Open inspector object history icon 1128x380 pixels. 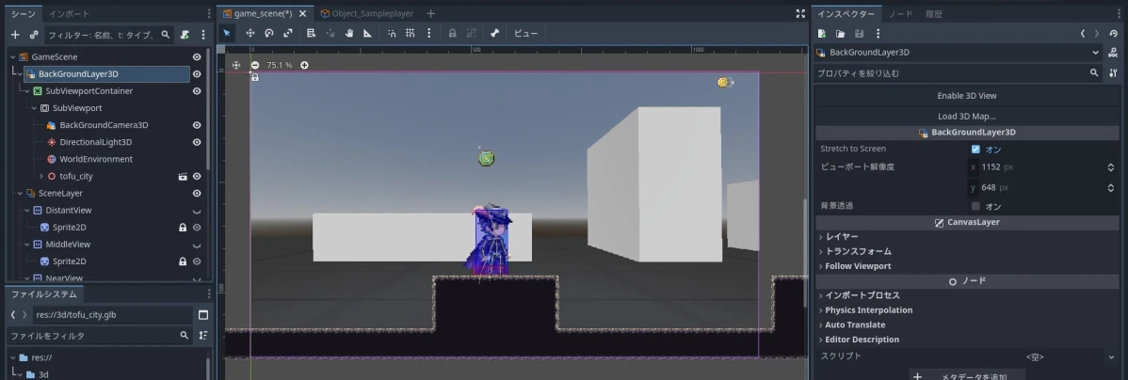click(1113, 33)
